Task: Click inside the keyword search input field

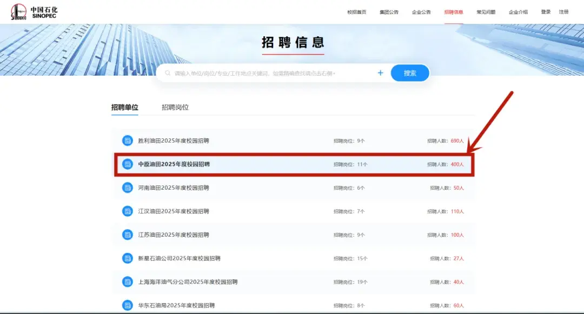Action: point(243,72)
